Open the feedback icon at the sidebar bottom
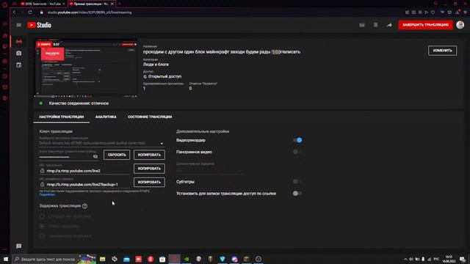 point(18,246)
